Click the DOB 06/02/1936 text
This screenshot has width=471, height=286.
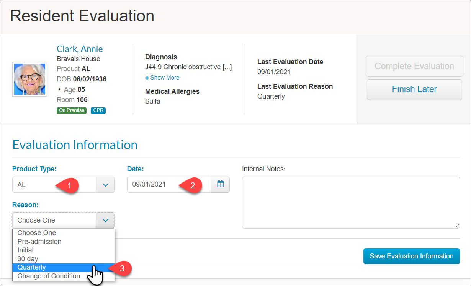(82, 79)
